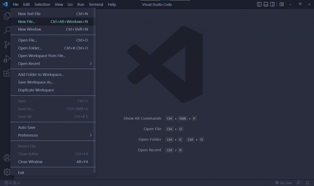Viewport: 314px width, 186px height.
Task: Select Duplicate Workspace entry
Action: (x=53, y=90)
